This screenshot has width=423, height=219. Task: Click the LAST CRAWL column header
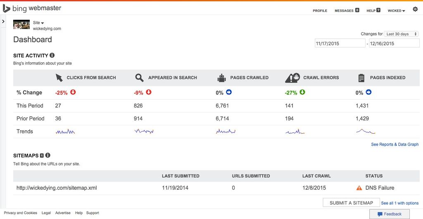click(316, 176)
